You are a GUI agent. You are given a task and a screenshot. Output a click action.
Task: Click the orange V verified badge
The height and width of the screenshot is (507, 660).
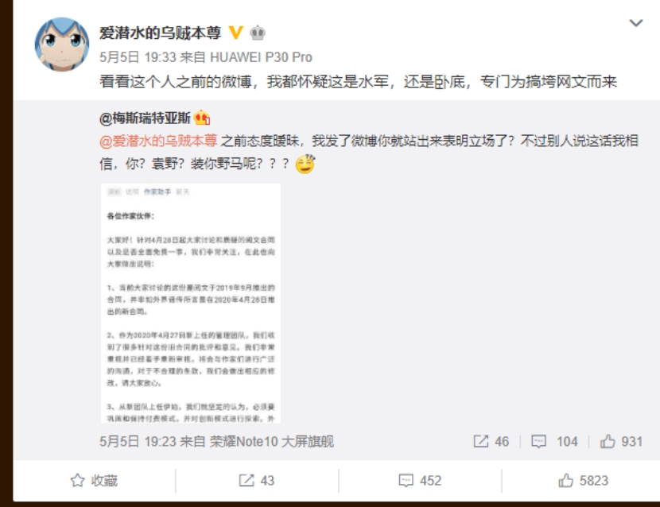coord(235,33)
